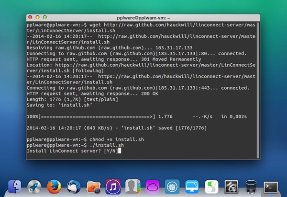Open Thunderbird mail from the dock
Screen dimensions: 287x197
coord(74,187)
